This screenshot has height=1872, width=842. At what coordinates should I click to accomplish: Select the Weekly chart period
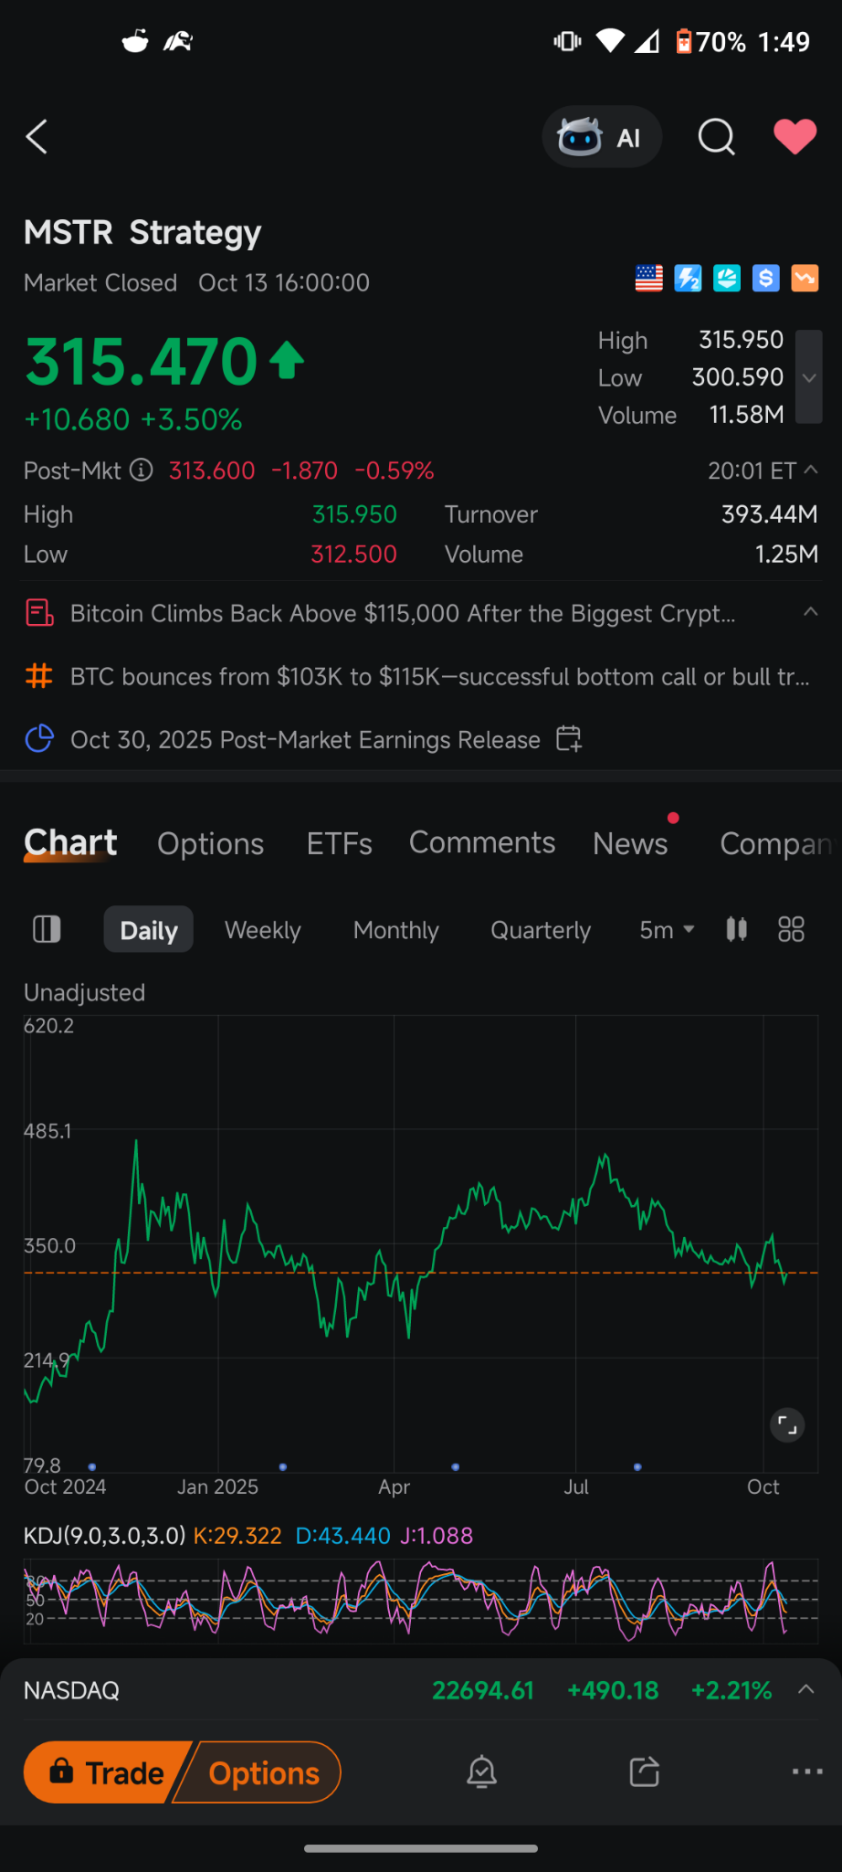tap(262, 930)
